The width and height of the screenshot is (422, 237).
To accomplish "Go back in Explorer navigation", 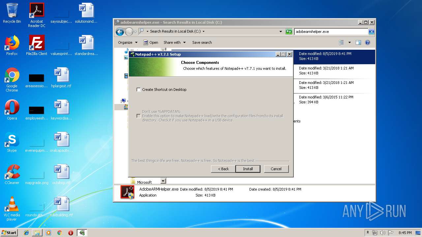I will (120, 32).
